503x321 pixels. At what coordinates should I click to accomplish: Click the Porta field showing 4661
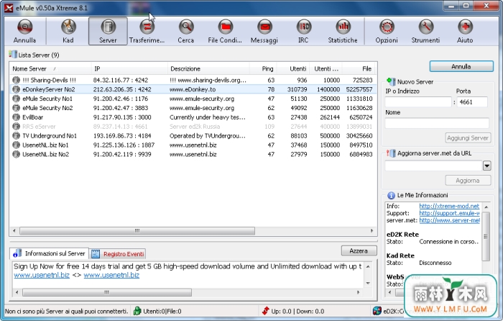tap(472, 102)
